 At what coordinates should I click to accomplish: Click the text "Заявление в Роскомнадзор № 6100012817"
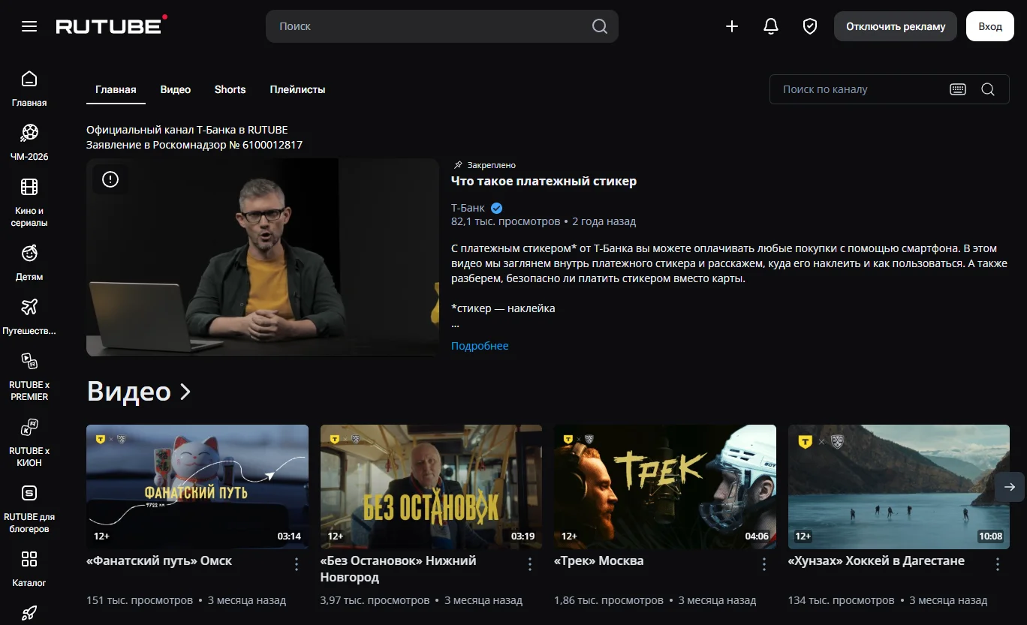coord(194,145)
